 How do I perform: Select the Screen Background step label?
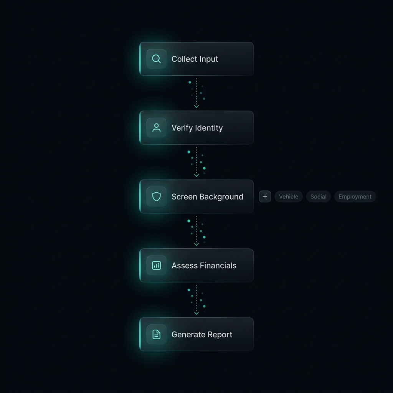tap(207, 197)
